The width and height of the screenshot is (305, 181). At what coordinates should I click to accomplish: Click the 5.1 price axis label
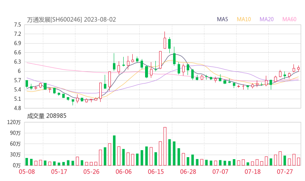[17, 99]
